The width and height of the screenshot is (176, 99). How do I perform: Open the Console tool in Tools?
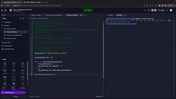click(x=14, y=78)
